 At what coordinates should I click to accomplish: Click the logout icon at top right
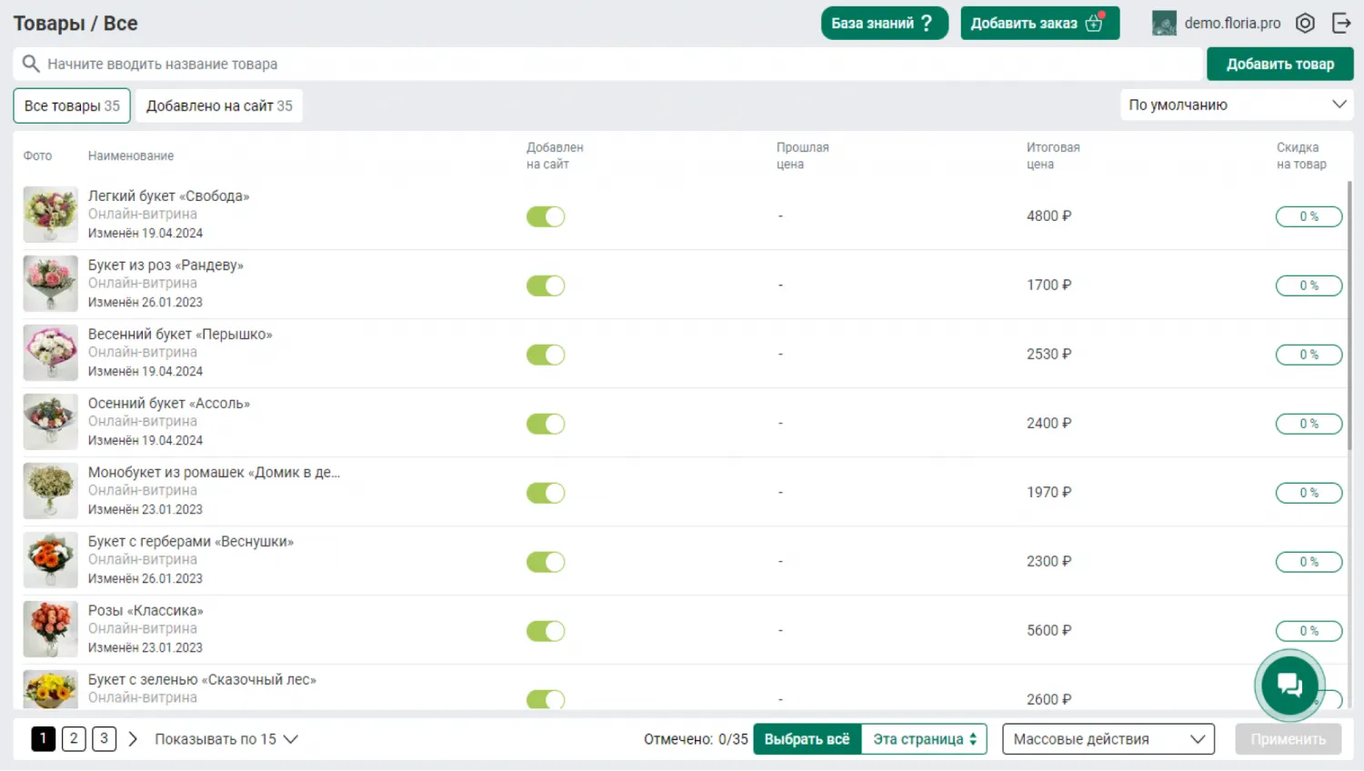(1341, 24)
